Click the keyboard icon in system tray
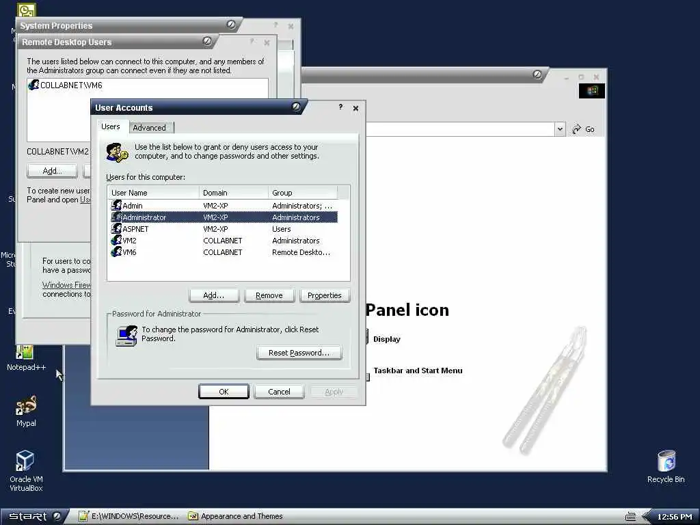 (x=630, y=517)
